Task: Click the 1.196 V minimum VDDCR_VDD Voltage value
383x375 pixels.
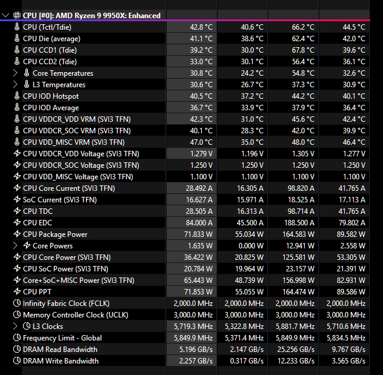Action: 252,153
